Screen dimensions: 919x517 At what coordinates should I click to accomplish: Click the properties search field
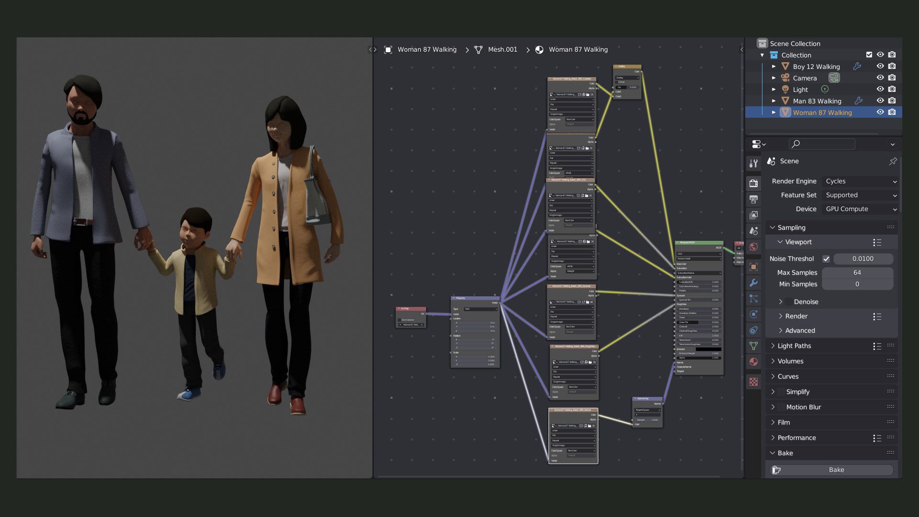click(x=821, y=144)
